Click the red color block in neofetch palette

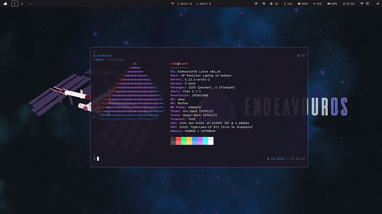[x=179, y=141]
